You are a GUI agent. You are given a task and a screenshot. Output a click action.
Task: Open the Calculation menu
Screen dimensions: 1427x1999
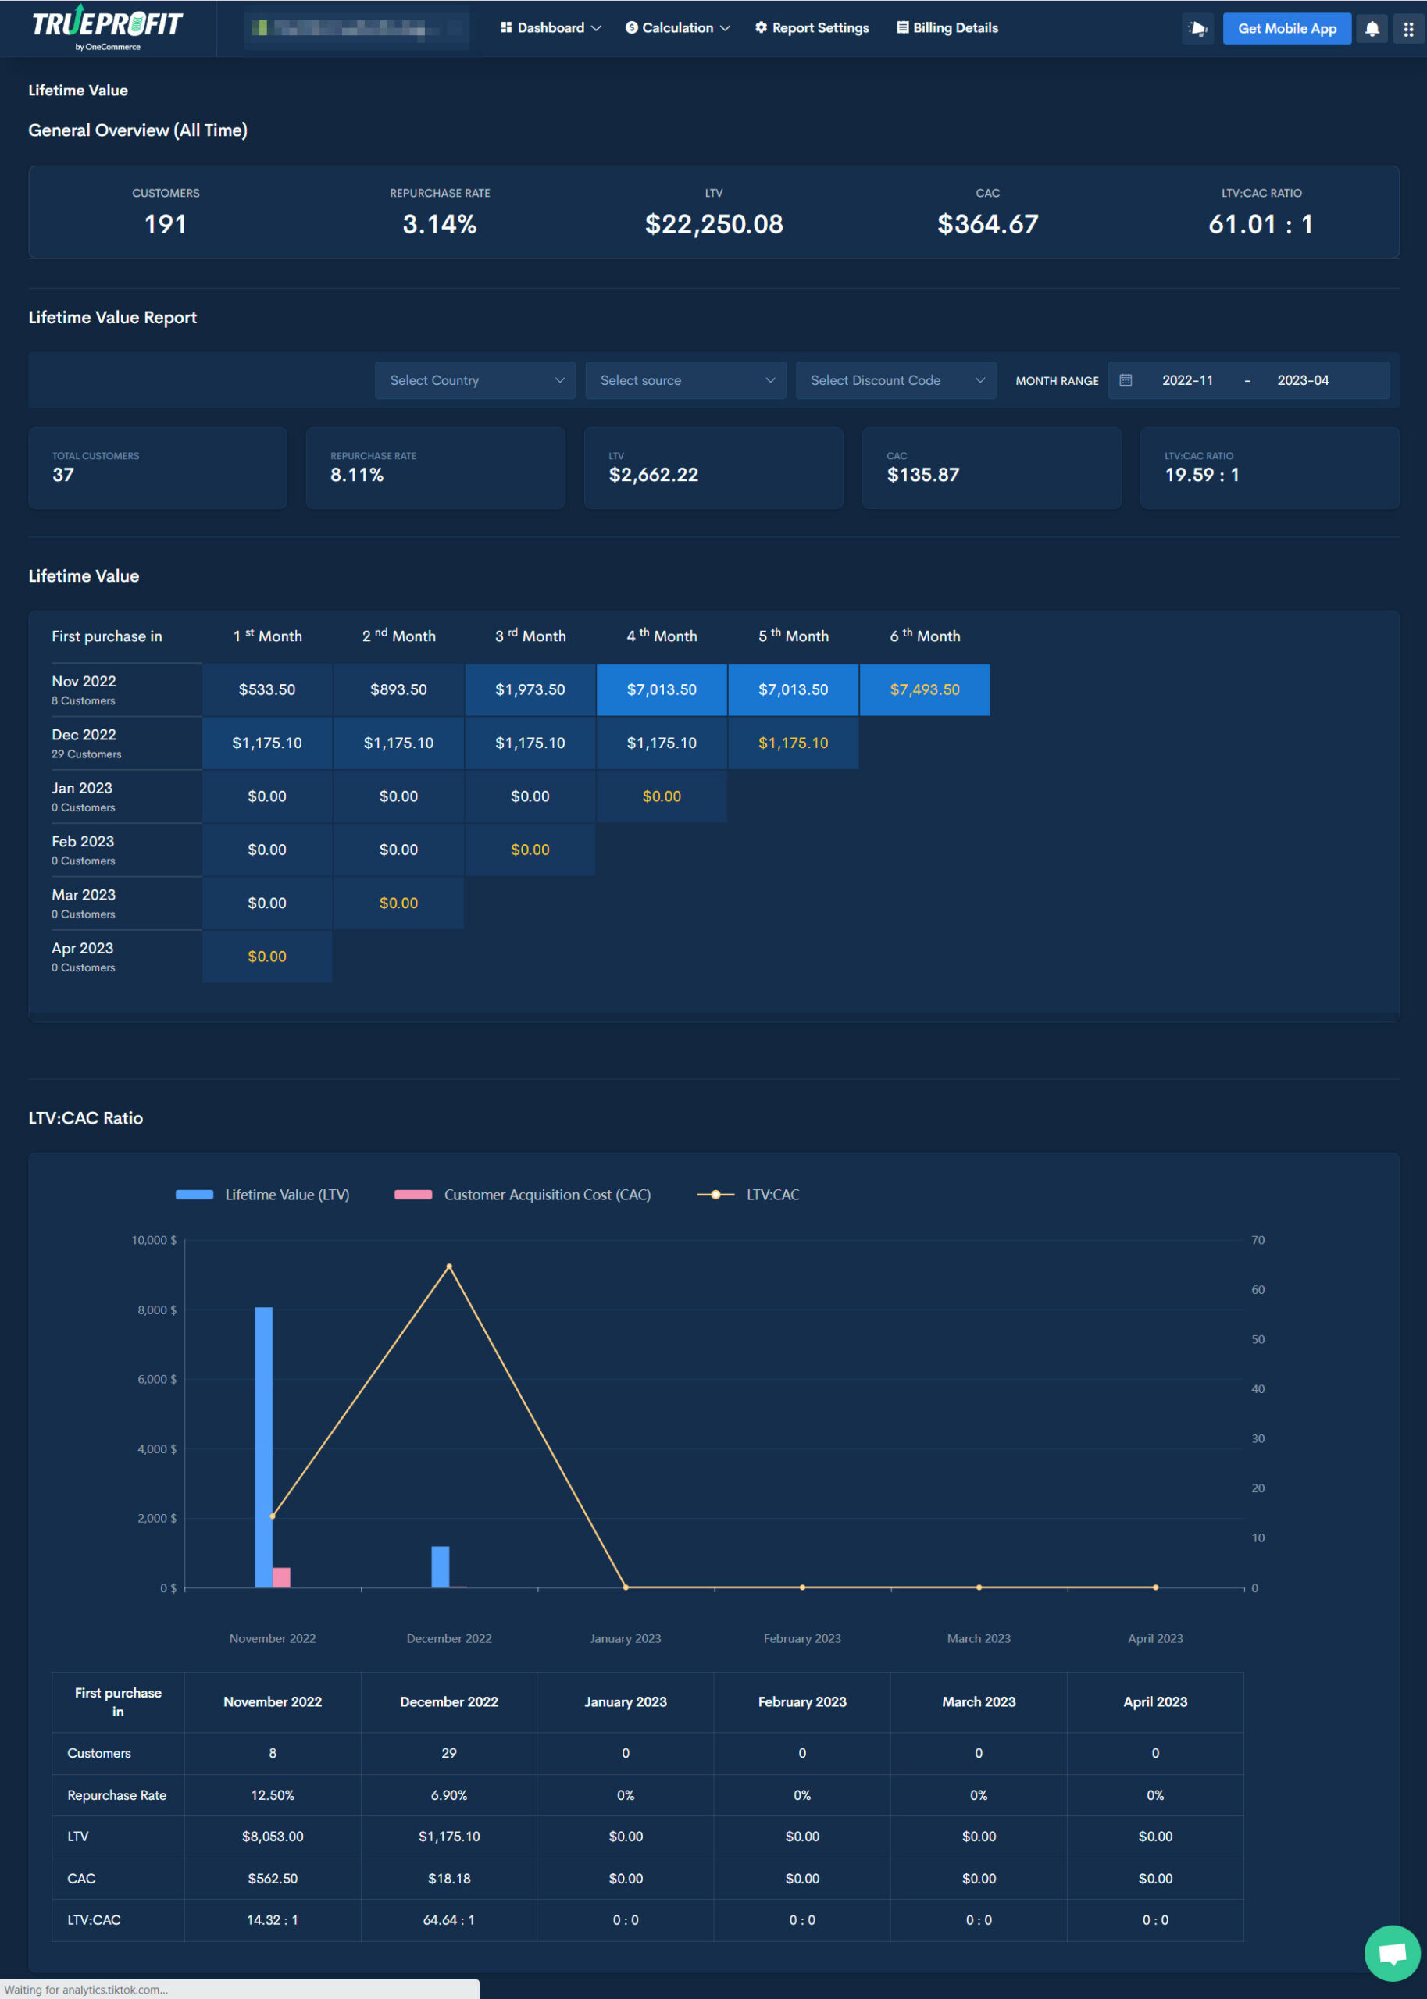[676, 27]
